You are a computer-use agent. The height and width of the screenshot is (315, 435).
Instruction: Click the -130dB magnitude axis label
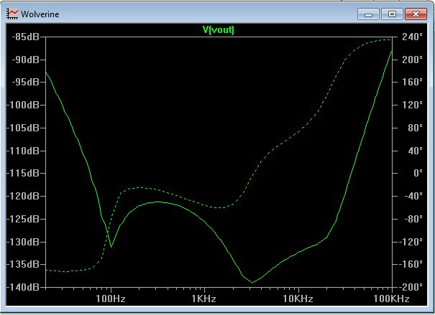pos(23,242)
